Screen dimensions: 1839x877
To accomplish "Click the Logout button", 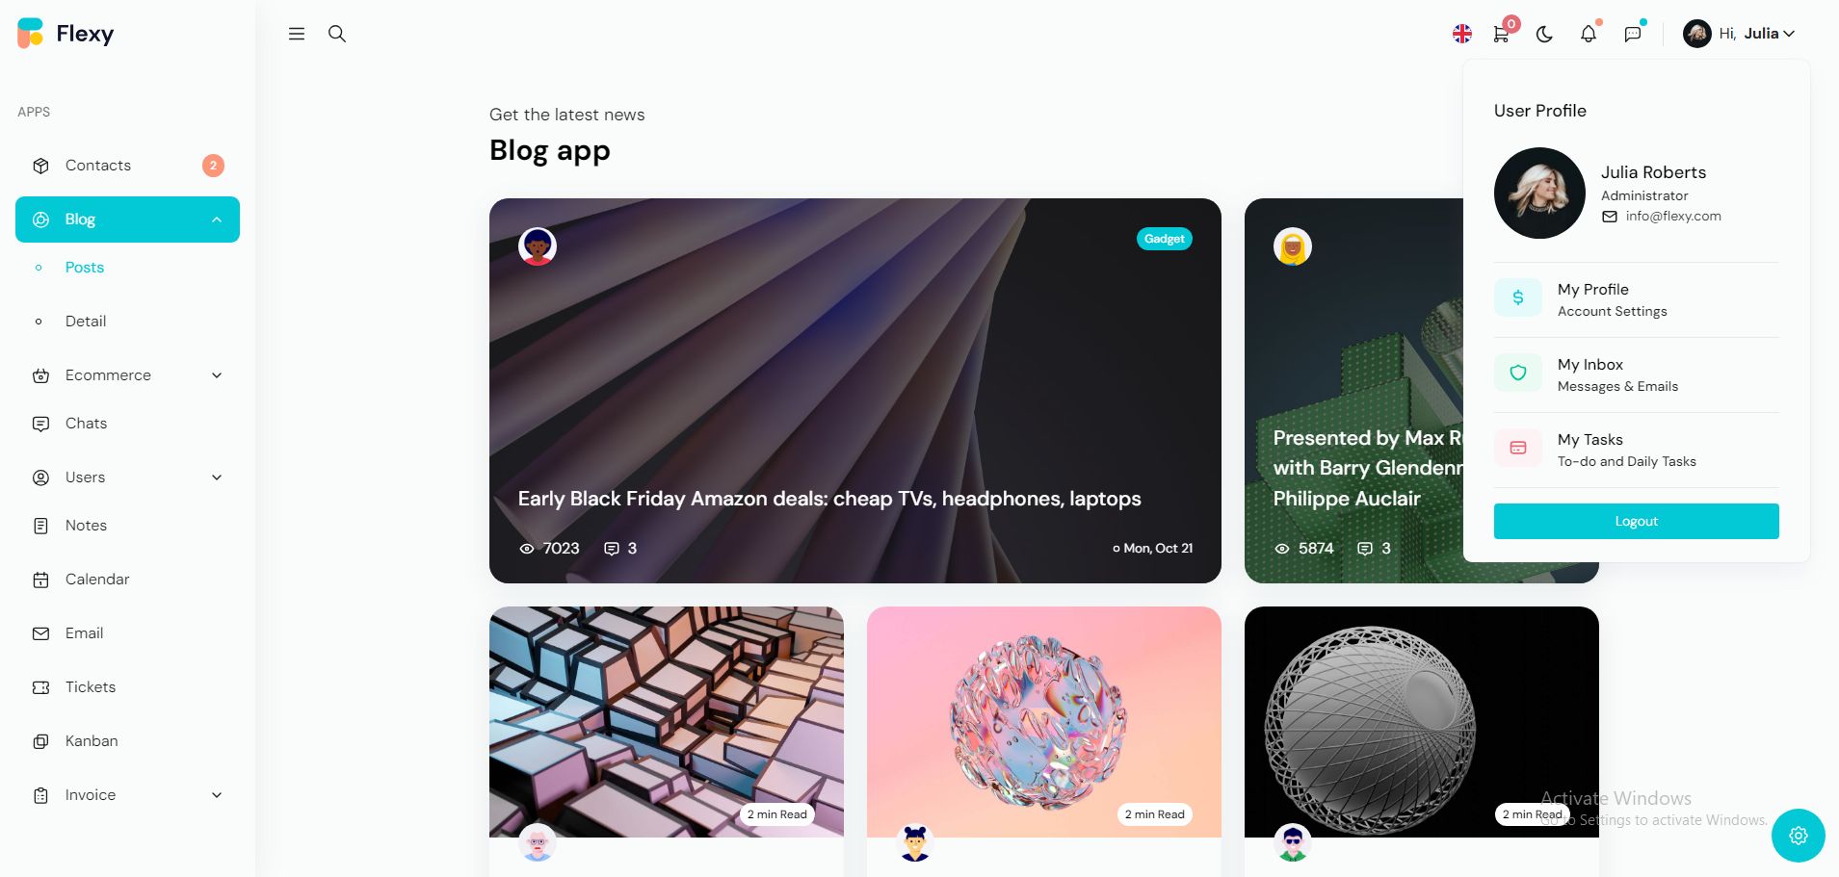I will pos(1637,521).
